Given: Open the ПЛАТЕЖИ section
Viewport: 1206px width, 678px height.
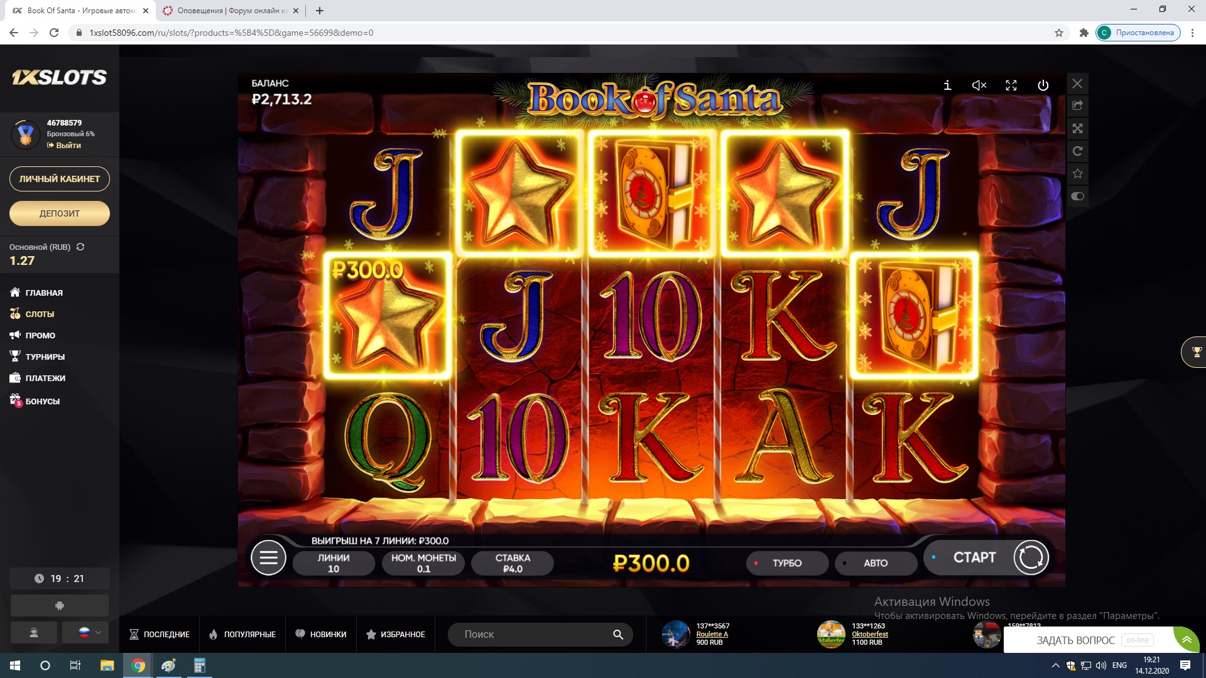Looking at the screenshot, I should [37, 378].
